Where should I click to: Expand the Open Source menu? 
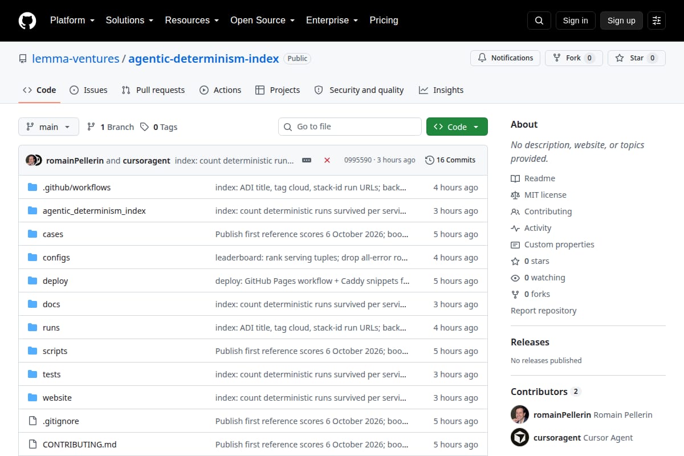click(262, 20)
